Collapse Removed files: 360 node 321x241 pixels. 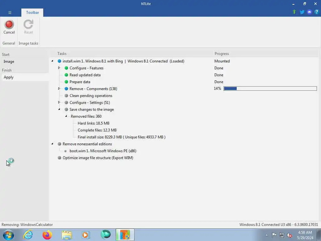coord(66,116)
